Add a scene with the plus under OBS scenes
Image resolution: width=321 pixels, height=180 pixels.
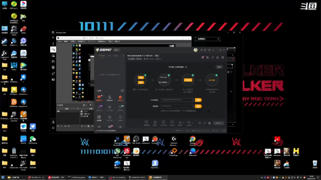coord(58,126)
